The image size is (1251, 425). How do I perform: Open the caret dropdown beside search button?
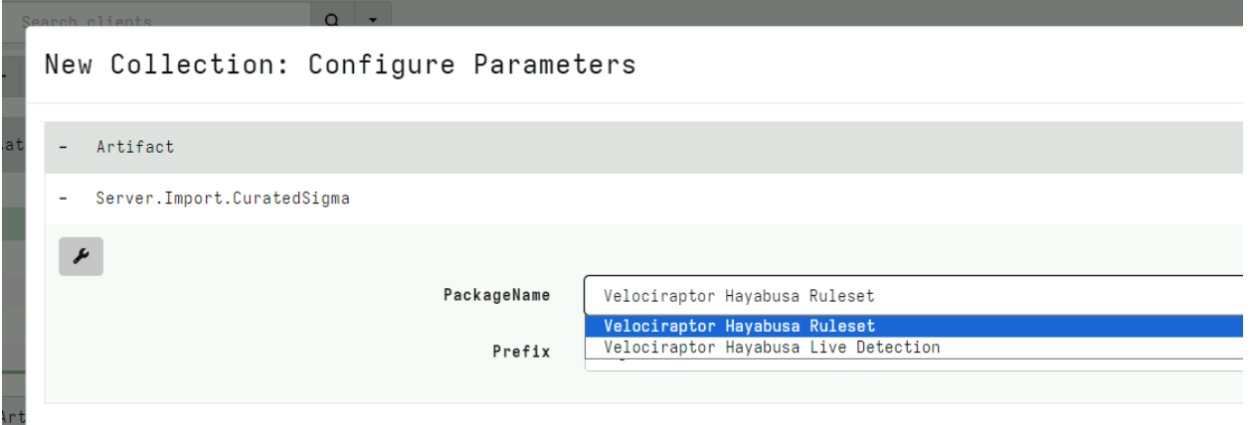point(373,20)
